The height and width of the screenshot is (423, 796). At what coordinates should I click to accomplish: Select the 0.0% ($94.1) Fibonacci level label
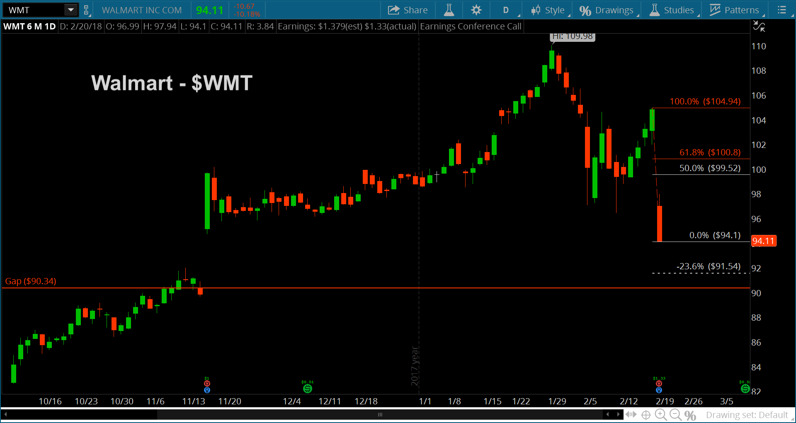pyautogui.click(x=715, y=235)
